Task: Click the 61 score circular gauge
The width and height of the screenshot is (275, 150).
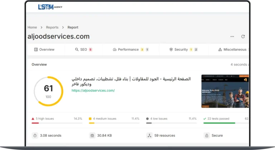Action: click(48, 91)
